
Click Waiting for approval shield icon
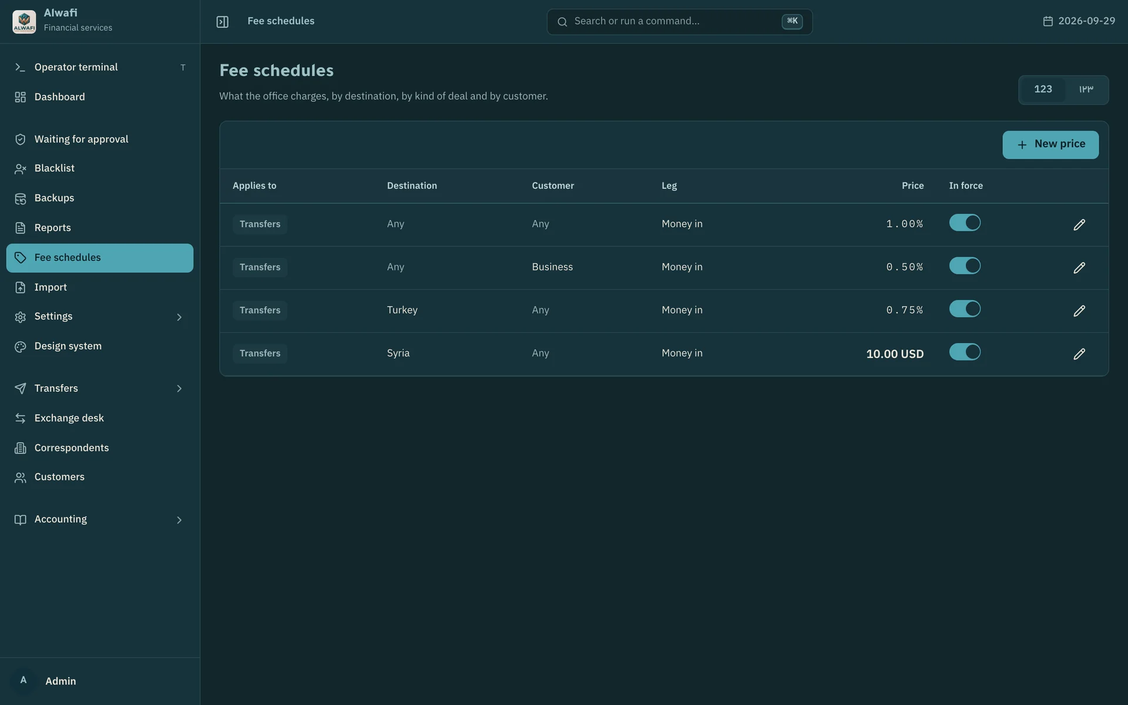[x=20, y=139]
